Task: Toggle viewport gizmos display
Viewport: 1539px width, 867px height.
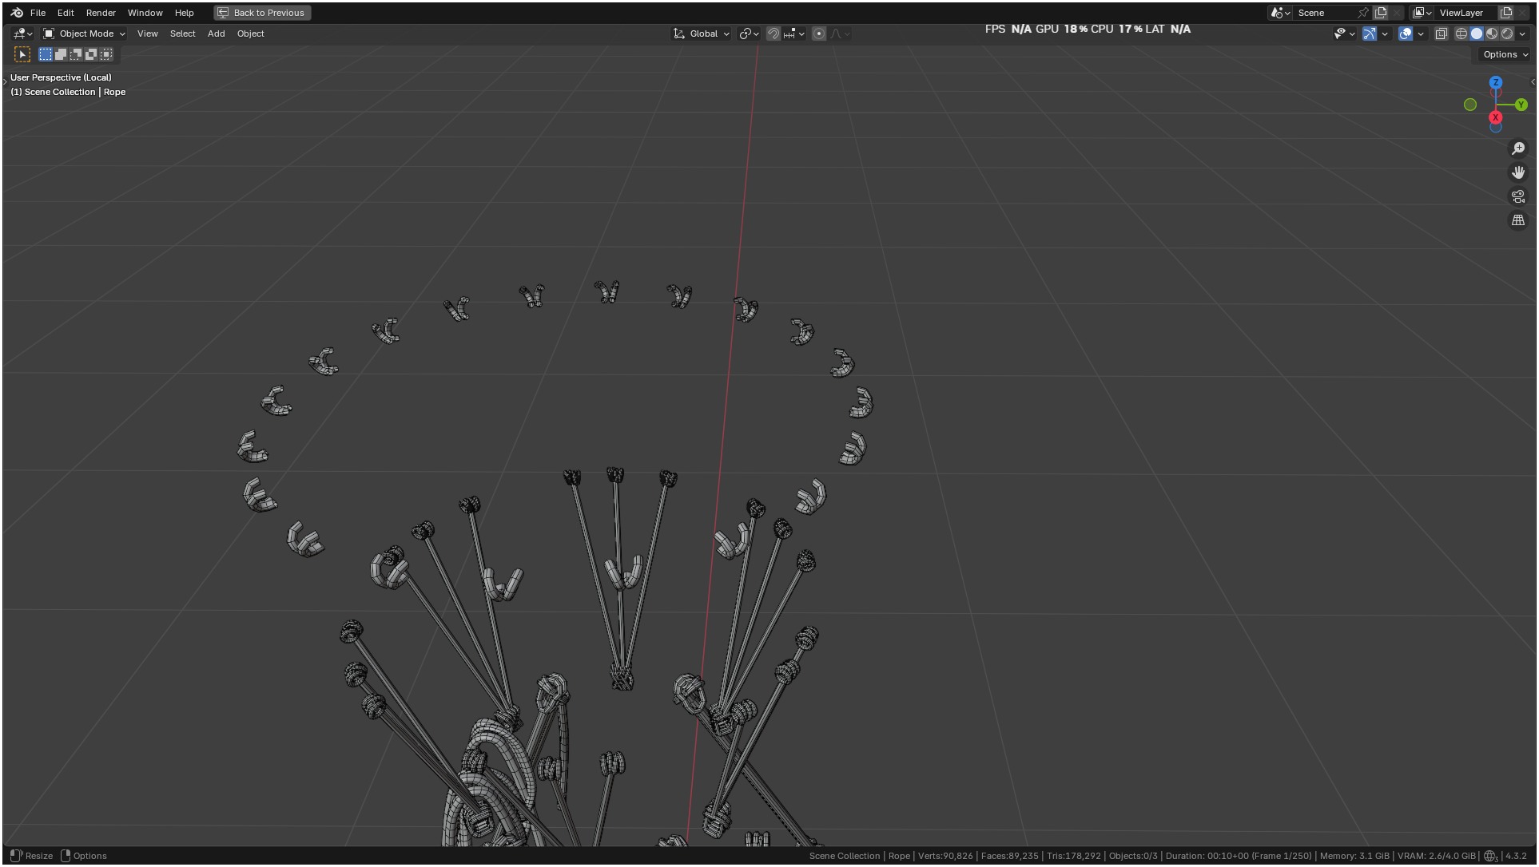Action: pyautogui.click(x=1370, y=34)
